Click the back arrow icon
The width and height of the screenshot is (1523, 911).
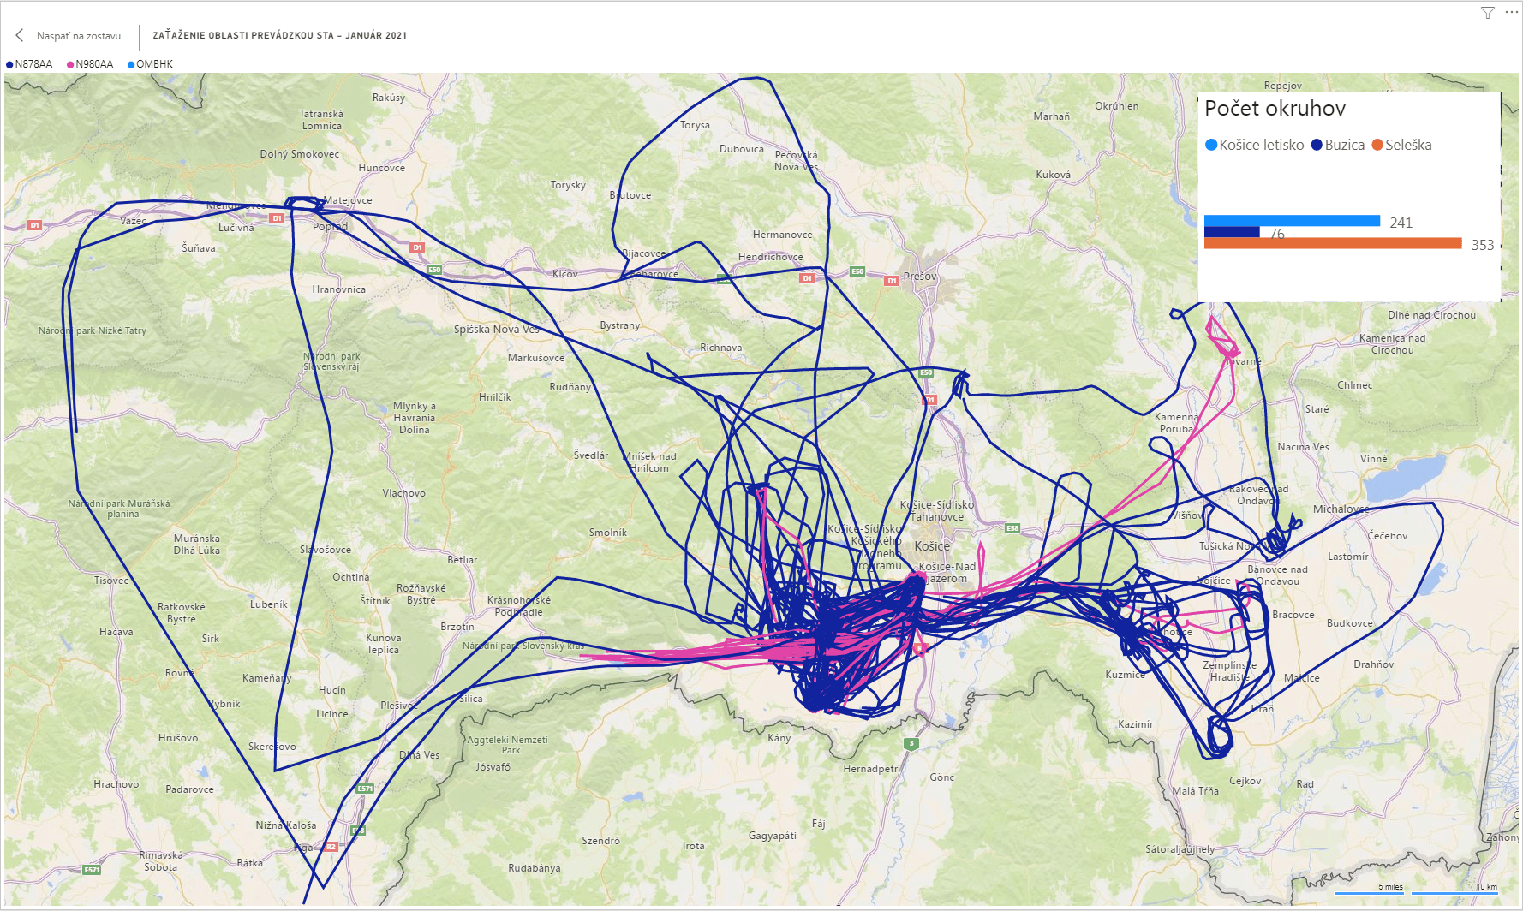coord(20,35)
